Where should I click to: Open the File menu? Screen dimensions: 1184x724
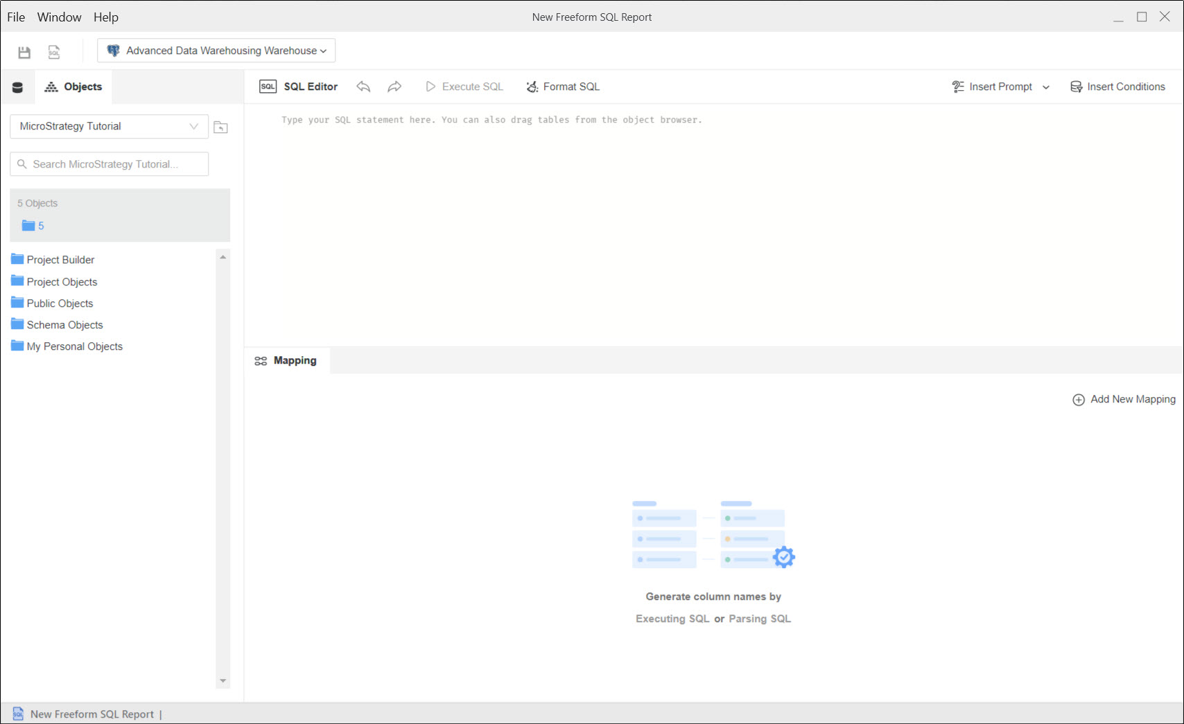point(16,17)
